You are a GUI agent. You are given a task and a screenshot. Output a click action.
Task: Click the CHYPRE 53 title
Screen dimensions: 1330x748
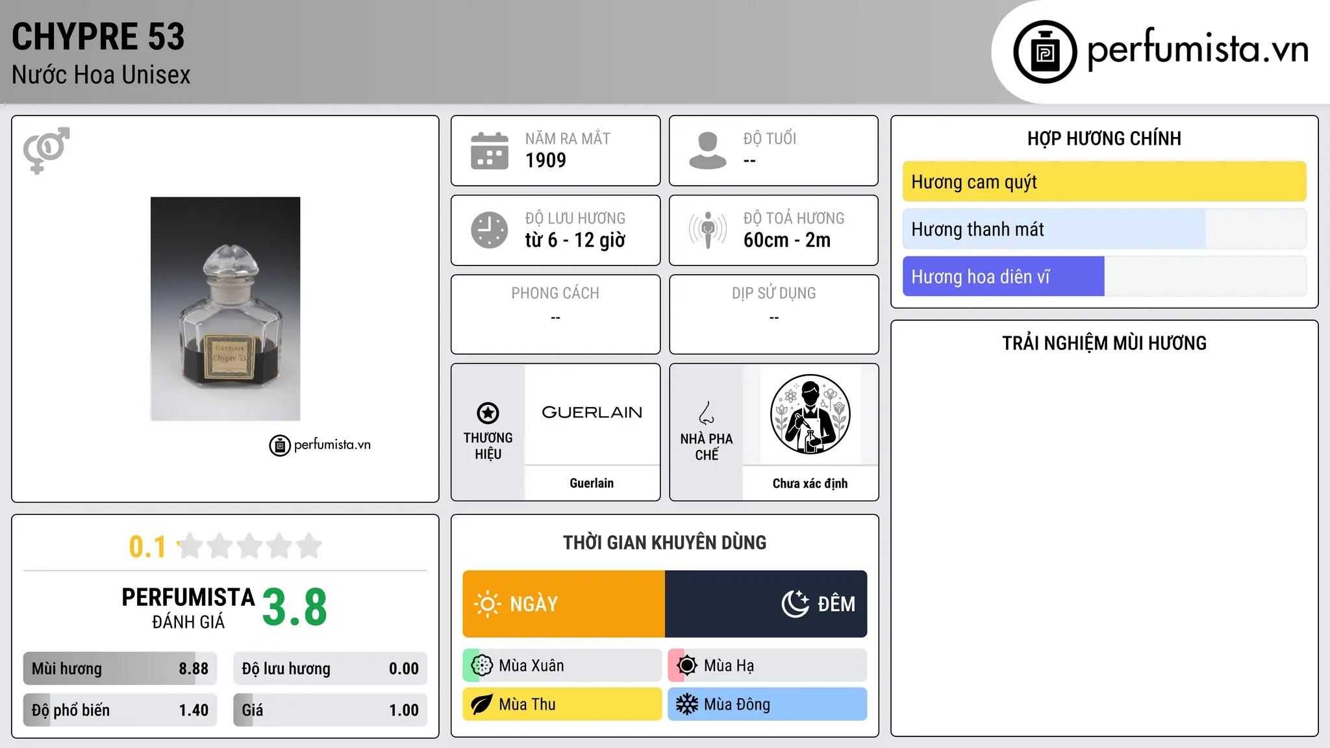[x=98, y=36]
